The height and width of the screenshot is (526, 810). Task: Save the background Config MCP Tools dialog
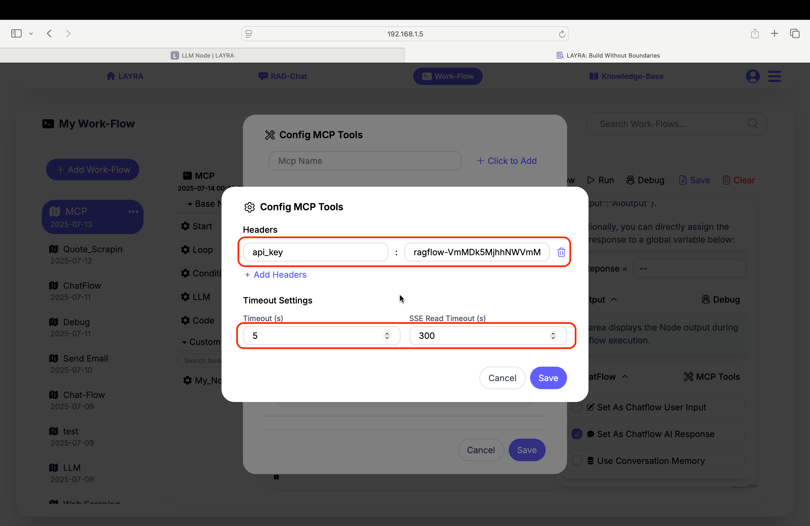pyautogui.click(x=527, y=450)
